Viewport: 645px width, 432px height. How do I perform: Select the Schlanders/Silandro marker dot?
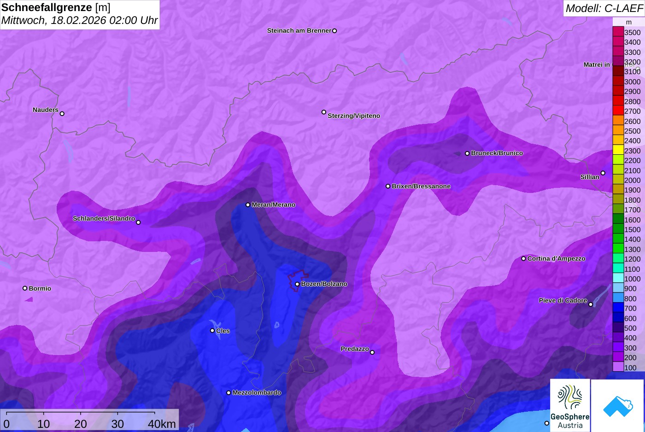(x=138, y=222)
